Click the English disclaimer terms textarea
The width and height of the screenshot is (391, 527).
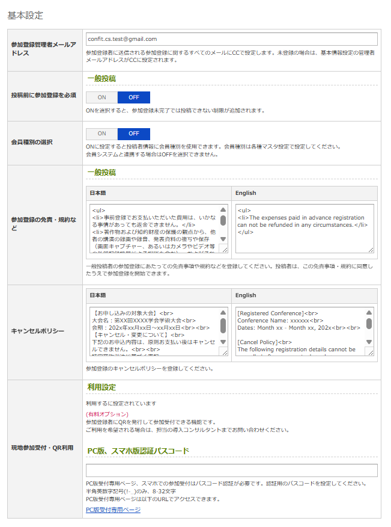[x=305, y=228]
